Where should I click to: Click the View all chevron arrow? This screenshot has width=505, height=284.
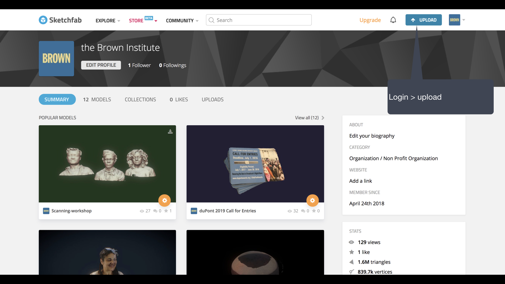323,118
